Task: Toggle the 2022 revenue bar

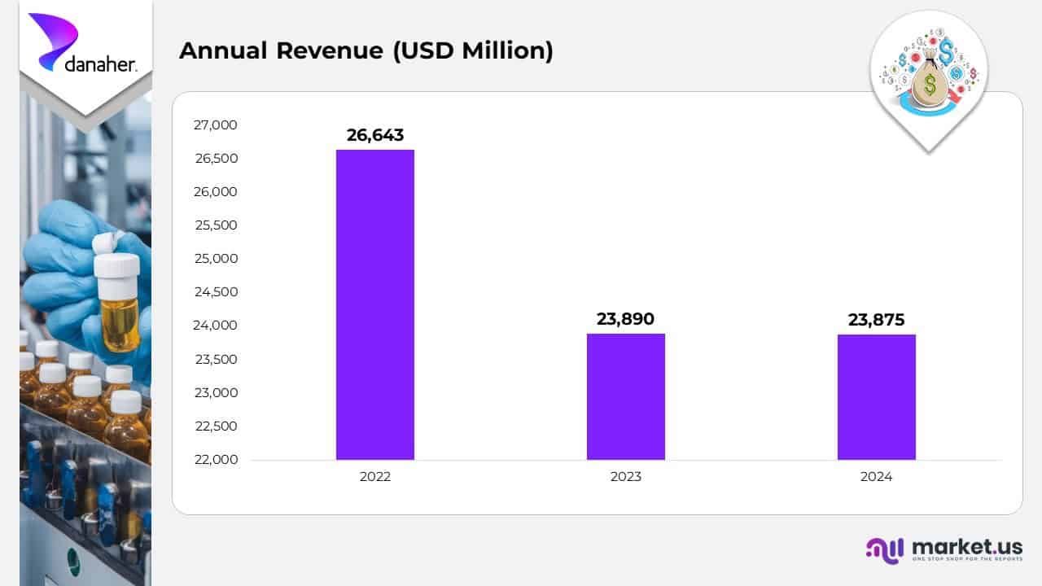Action: tap(374, 305)
